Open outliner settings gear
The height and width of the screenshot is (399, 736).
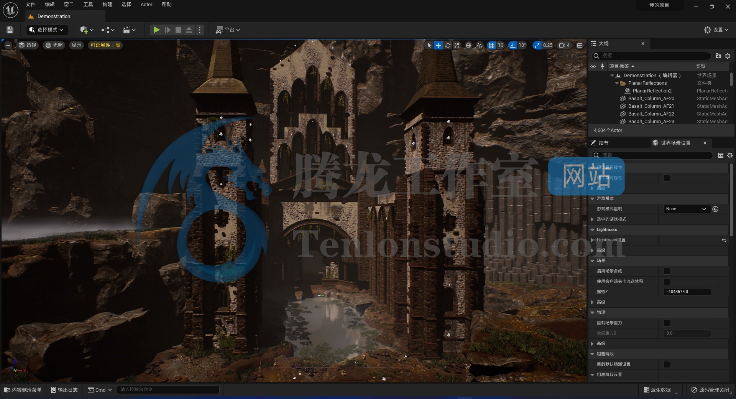(728, 56)
